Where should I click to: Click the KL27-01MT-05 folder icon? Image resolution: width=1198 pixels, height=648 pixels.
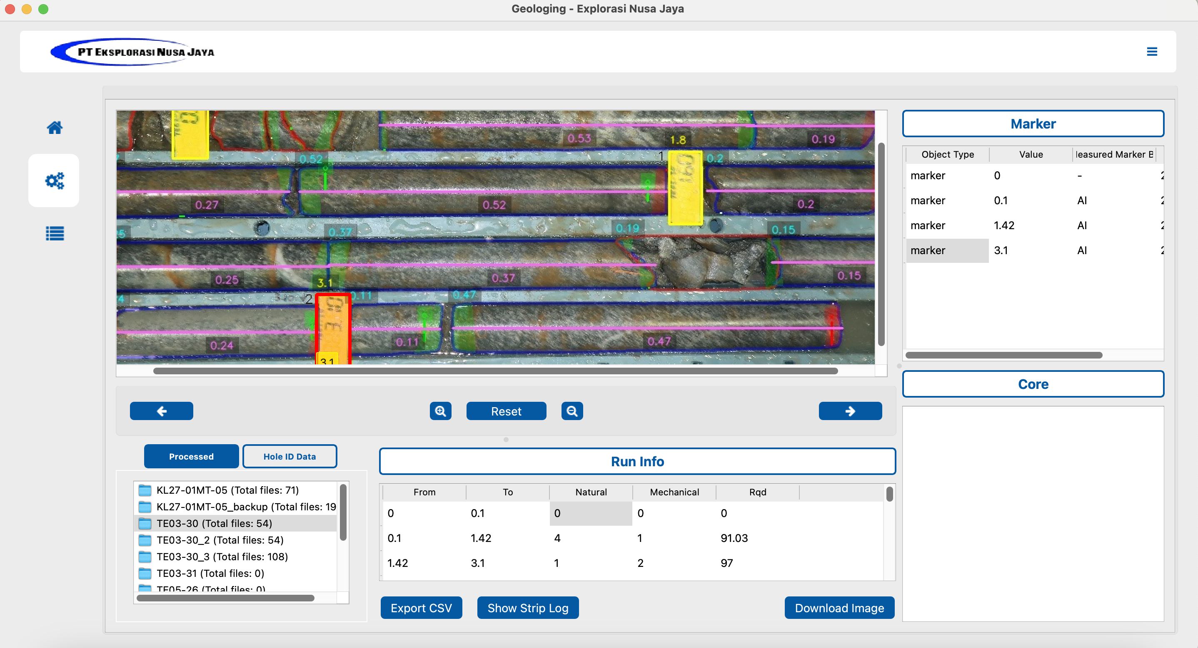pyautogui.click(x=145, y=490)
